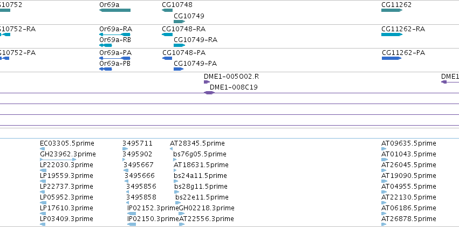The height and width of the screenshot is (227, 459).
Task: Select the DME1-005O02.R purple feature
Action: (207, 82)
